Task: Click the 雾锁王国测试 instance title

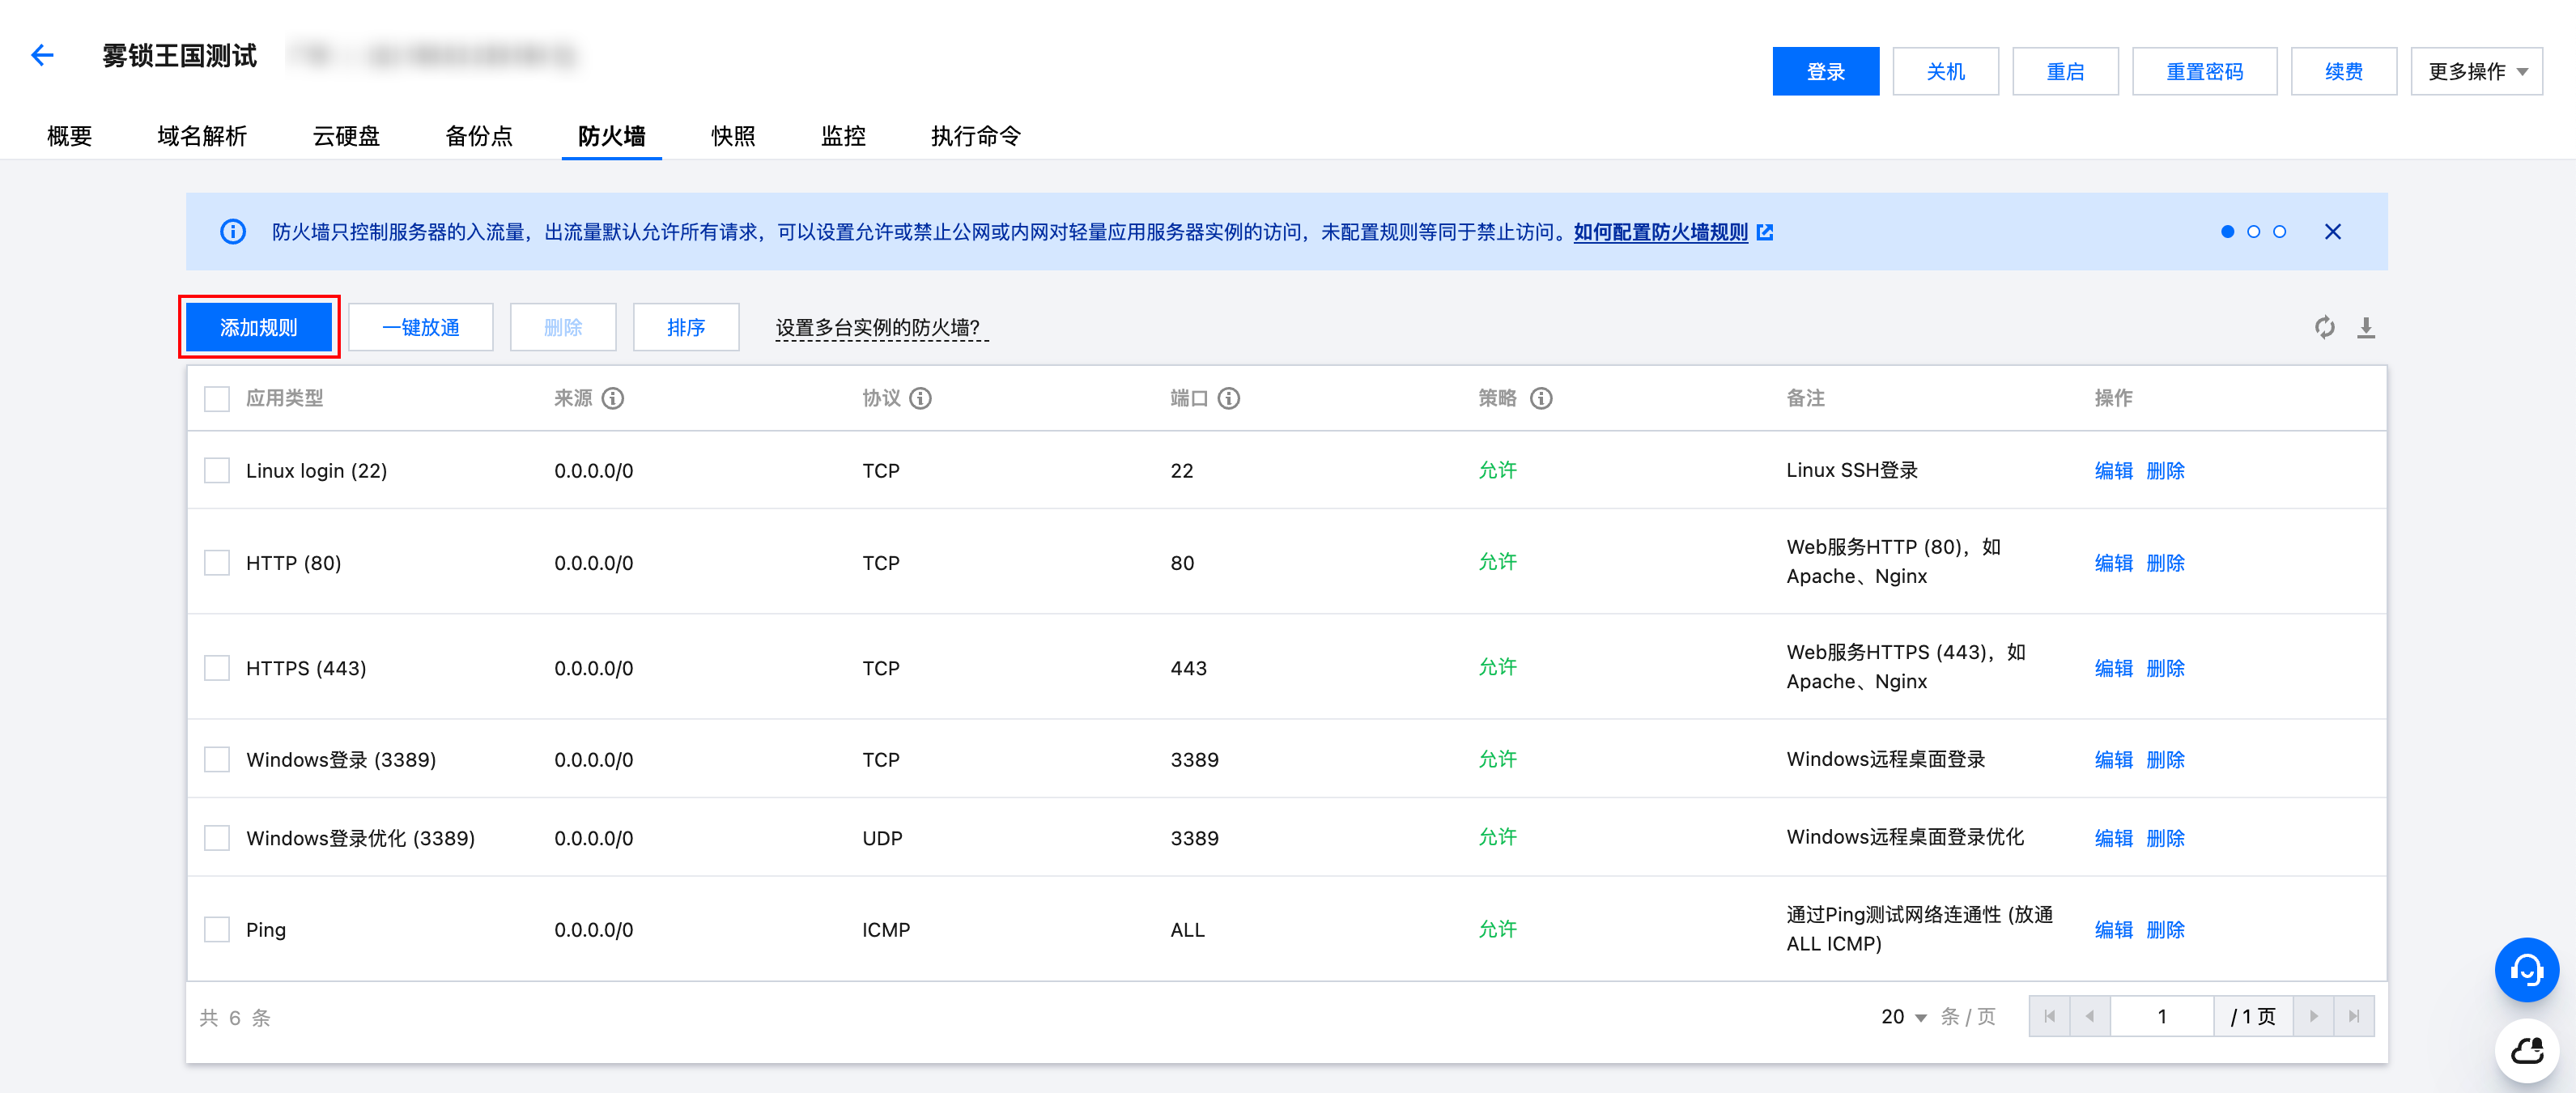Action: click(179, 55)
